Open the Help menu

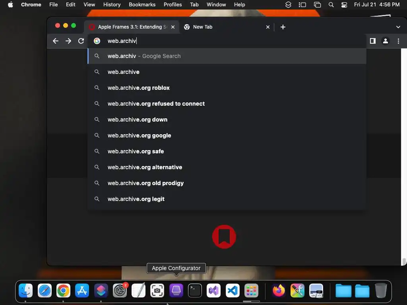coord(239,5)
